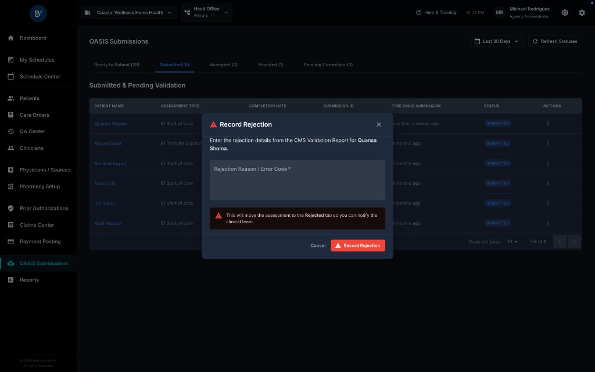Viewport: 595px width, 372px height.
Task: Select the Submitted (6) tab
Action: point(174,65)
